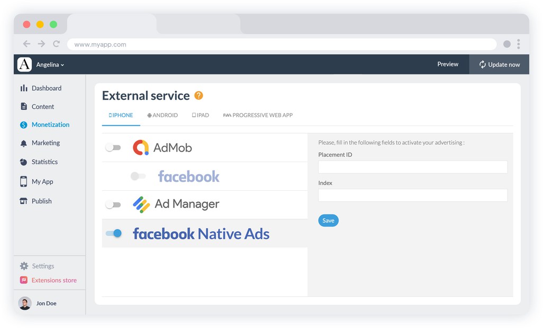Click the Dashboard bar chart icon
Viewport: 543px width, 328px height.
click(23, 88)
